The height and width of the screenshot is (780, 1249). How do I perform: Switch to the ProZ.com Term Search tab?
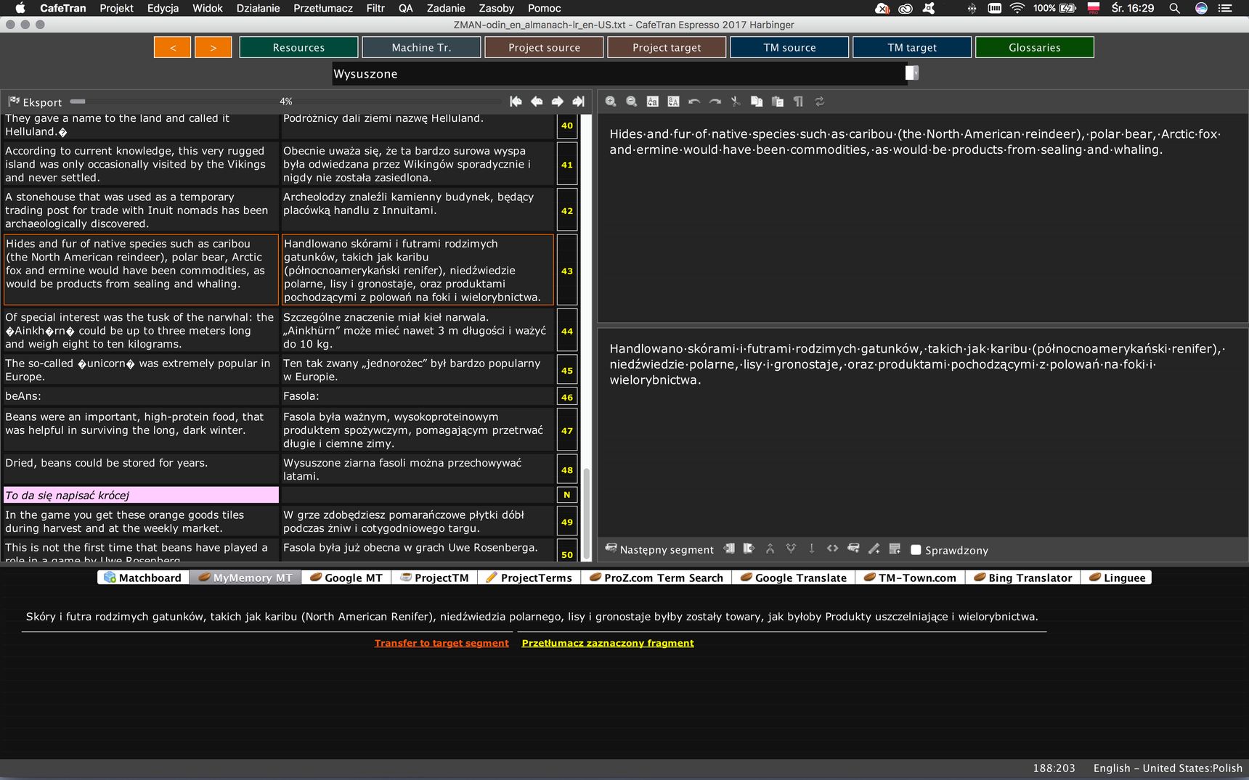[656, 578]
